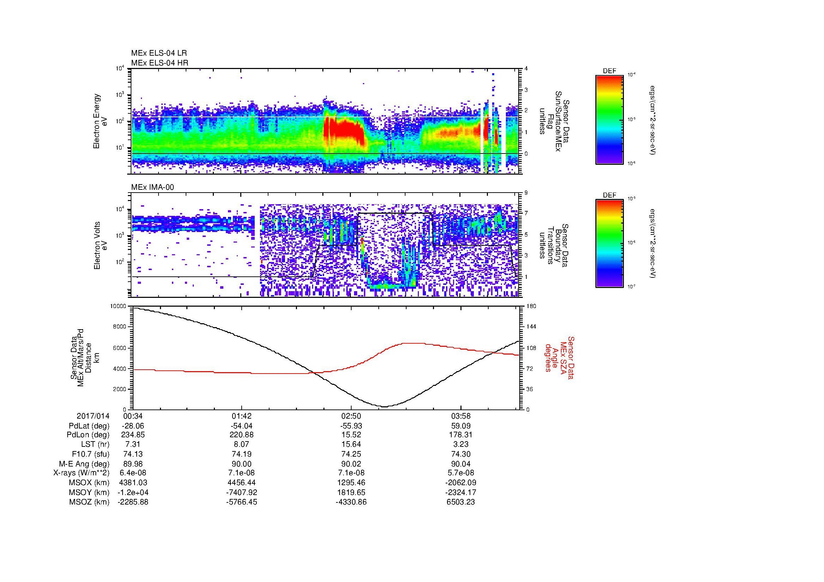Click the lower DEF color bar
Viewport: 824px width, 582px height.
click(609, 244)
